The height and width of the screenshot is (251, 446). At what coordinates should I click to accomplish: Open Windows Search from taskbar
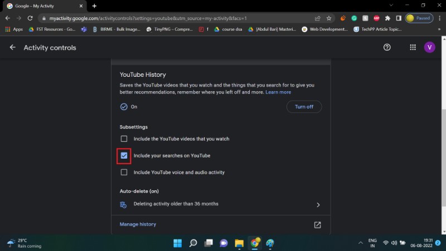(193, 243)
